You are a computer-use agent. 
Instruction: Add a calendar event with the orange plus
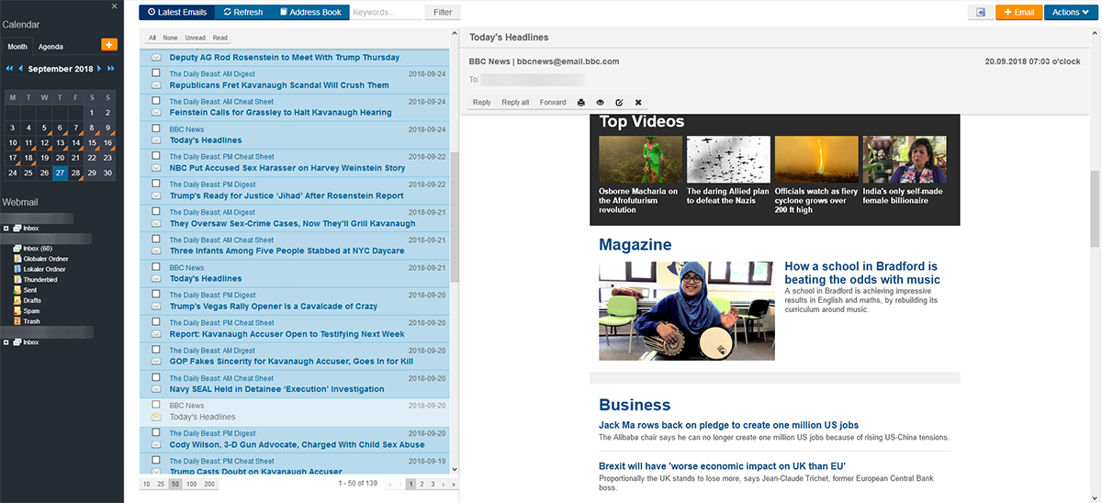pyautogui.click(x=108, y=45)
